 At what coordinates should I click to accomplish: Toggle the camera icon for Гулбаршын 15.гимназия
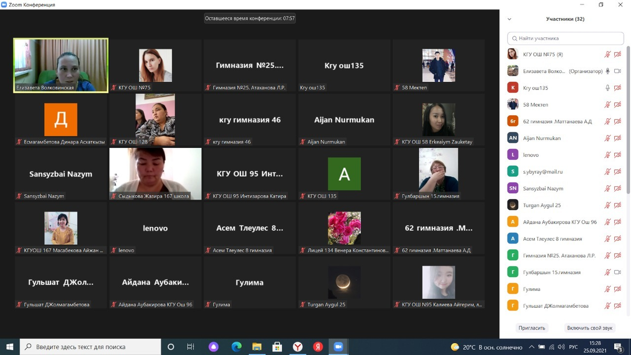(617, 272)
